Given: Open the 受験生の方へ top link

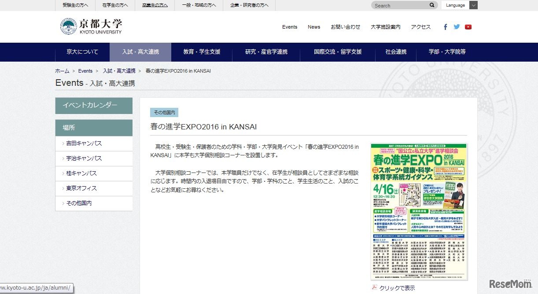Looking at the screenshot, I should [75, 5].
